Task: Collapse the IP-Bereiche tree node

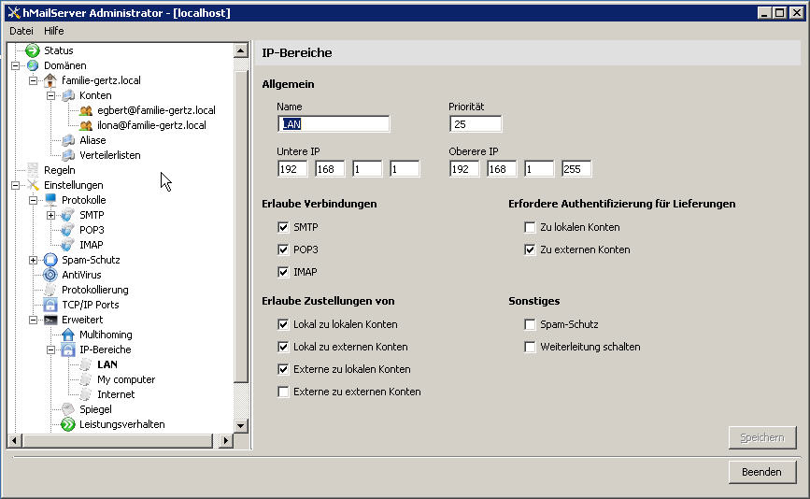Action: 50,349
